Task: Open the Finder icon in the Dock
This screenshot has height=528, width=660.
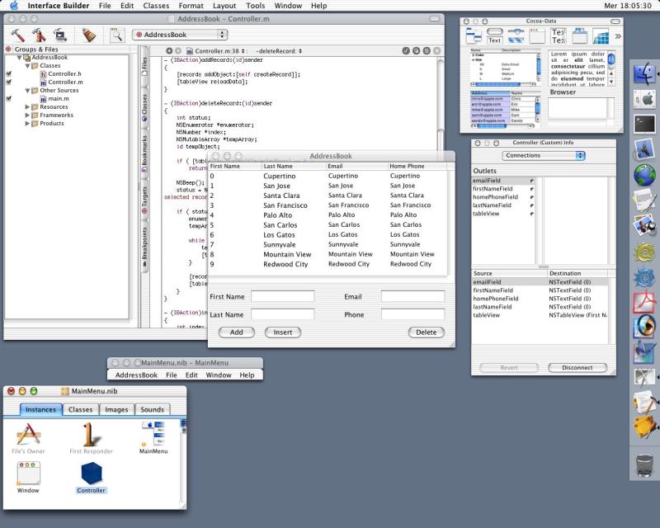Action: (x=643, y=74)
